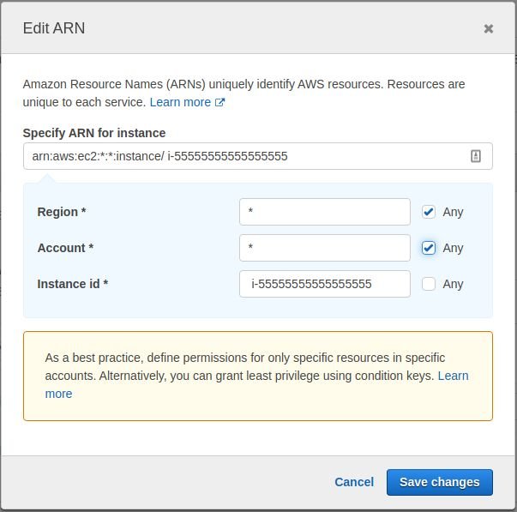Click the external link icon beside Learn more
The height and width of the screenshot is (512, 517).
(220, 102)
